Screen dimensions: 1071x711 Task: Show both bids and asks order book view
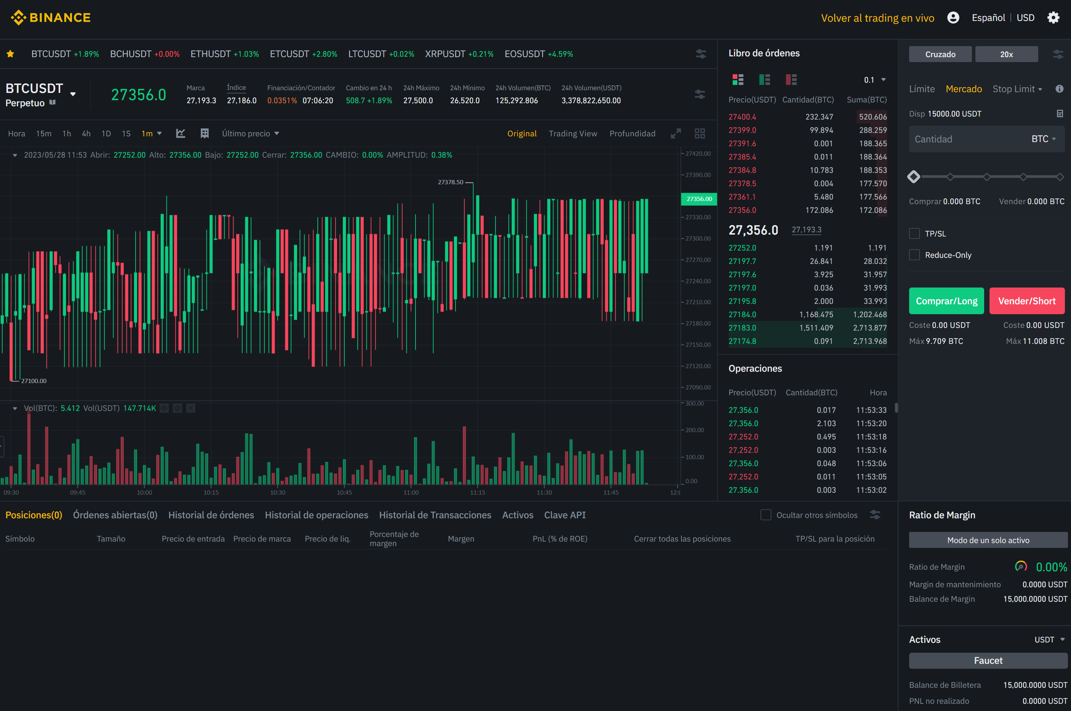coord(738,80)
